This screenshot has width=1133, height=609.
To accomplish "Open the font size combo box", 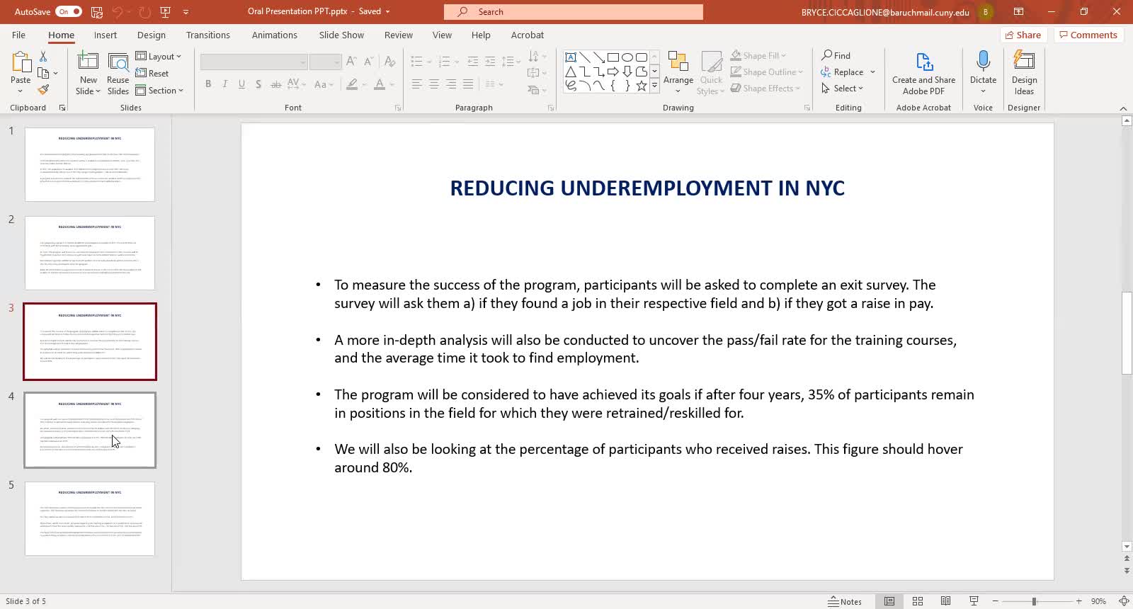I will point(325,62).
